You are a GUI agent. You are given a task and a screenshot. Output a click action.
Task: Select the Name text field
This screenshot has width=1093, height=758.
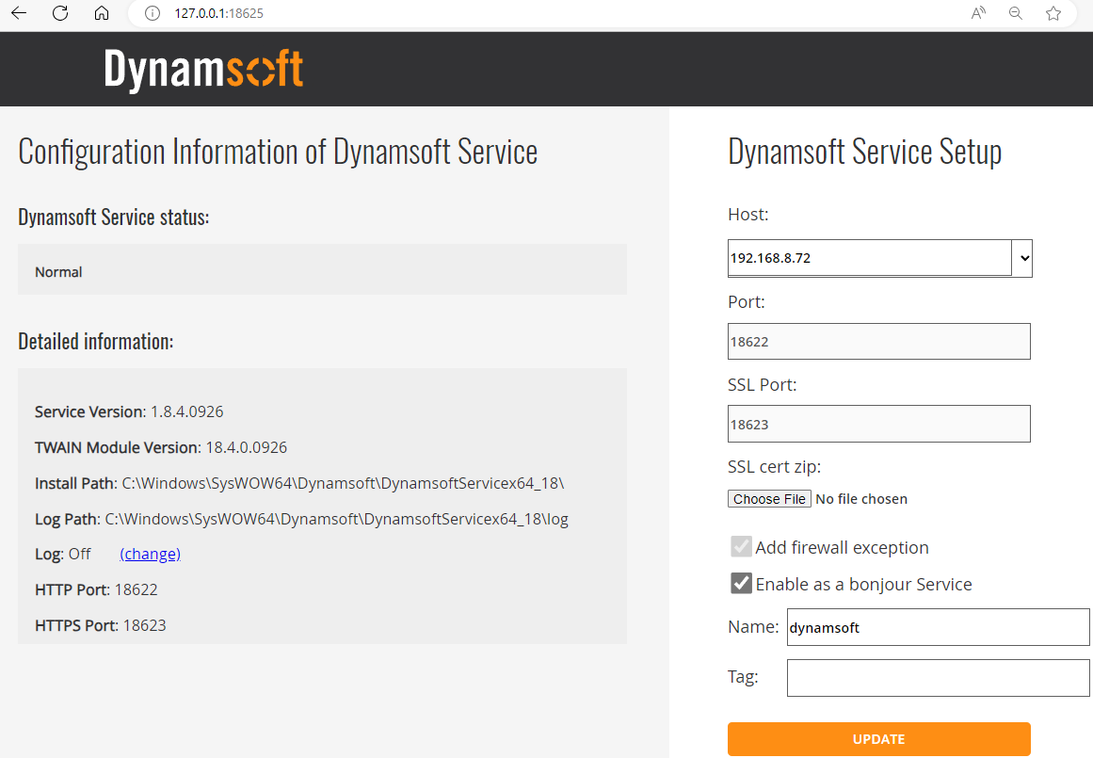(x=937, y=627)
